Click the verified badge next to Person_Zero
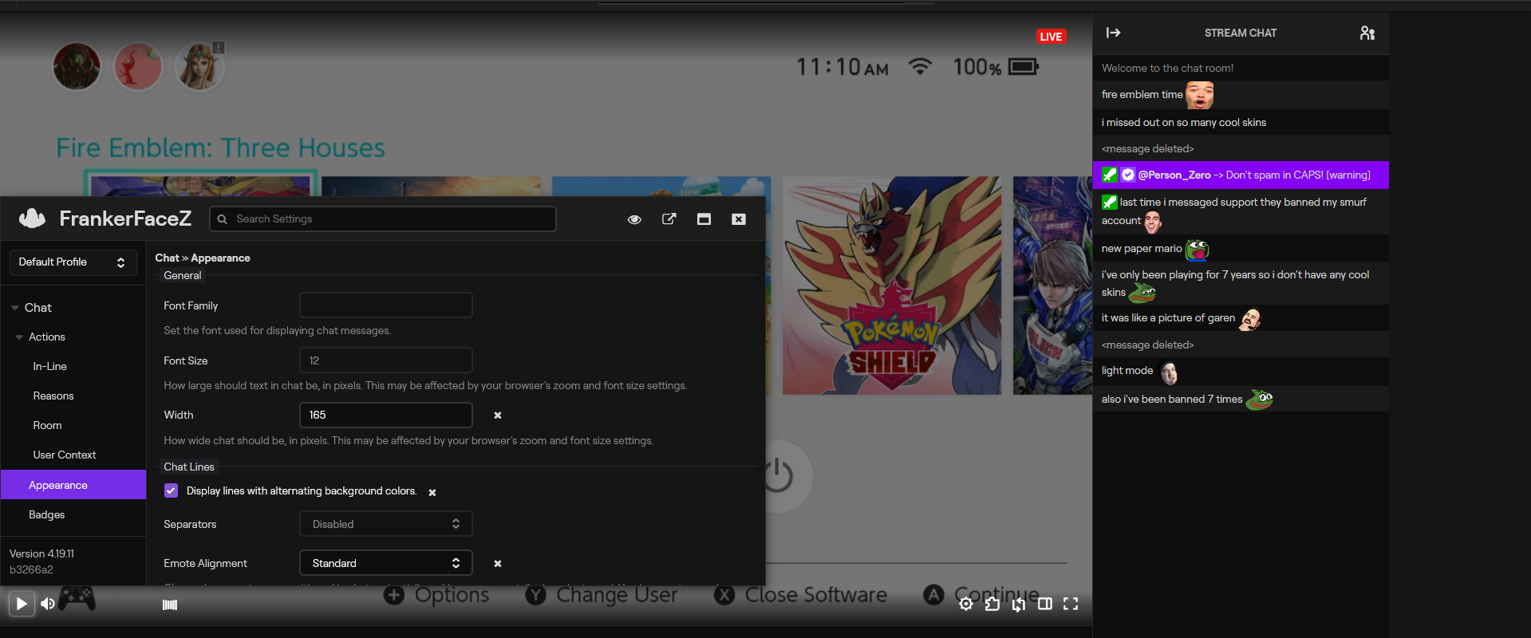This screenshot has width=1531, height=638. point(1128,175)
